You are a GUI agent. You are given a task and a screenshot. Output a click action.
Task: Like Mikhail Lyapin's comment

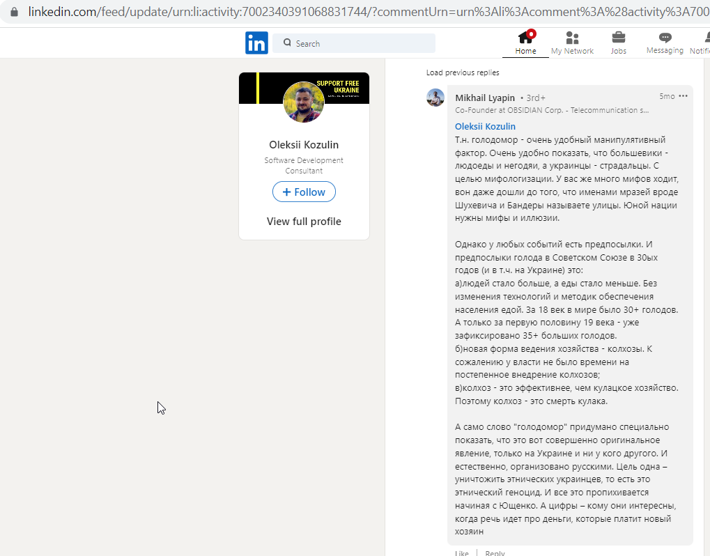[462, 553]
